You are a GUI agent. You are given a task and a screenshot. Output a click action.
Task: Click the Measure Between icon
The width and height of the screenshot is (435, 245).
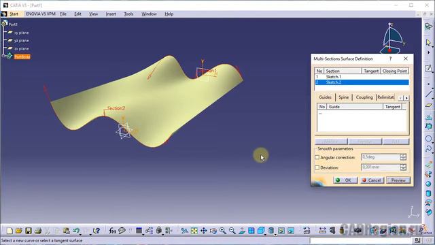point(322,231)
